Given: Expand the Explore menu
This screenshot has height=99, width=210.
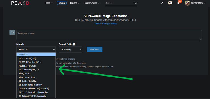Looking at the screenshot, I should tap(75, 3).
